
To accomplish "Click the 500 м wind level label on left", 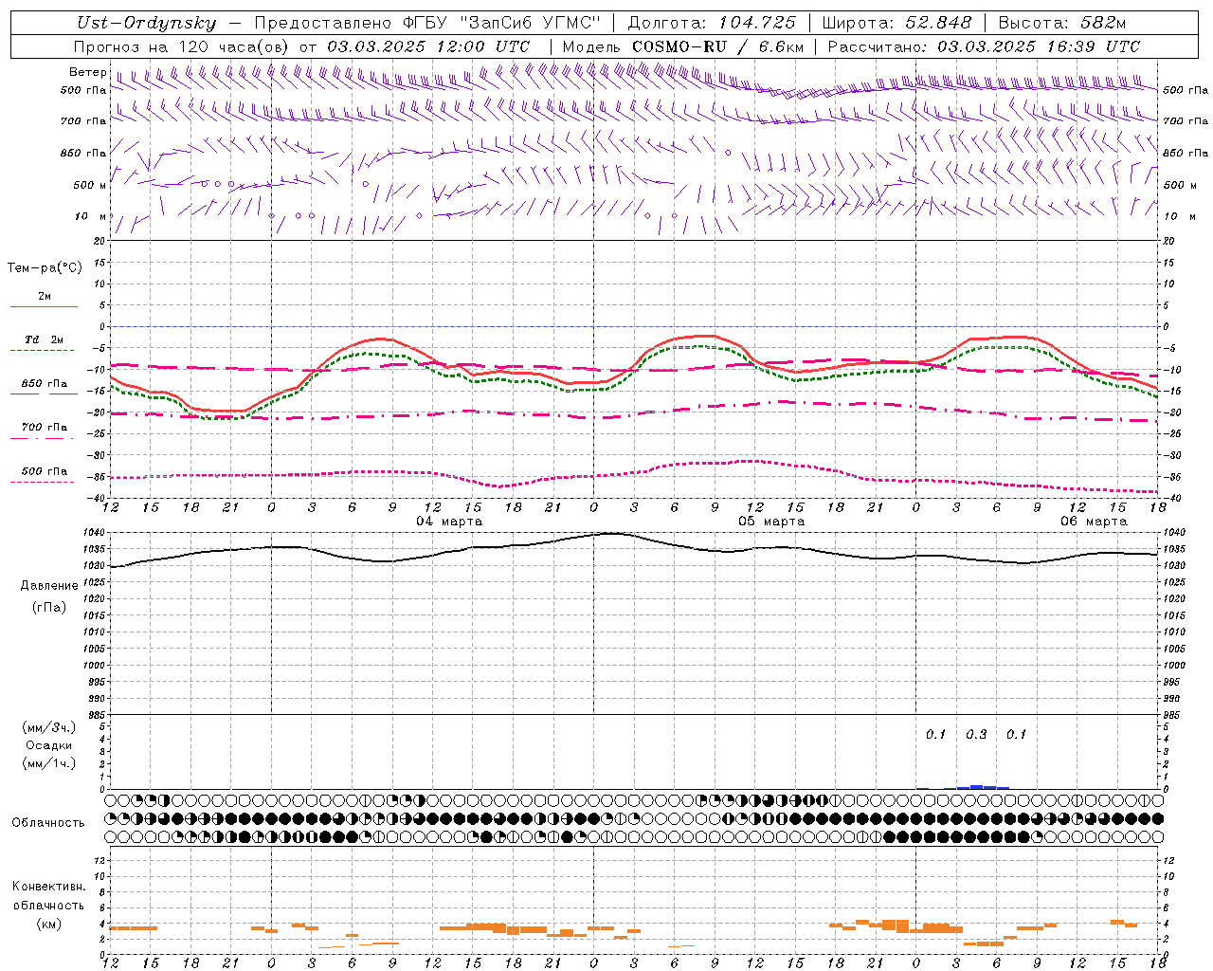I will pos(91,185).
